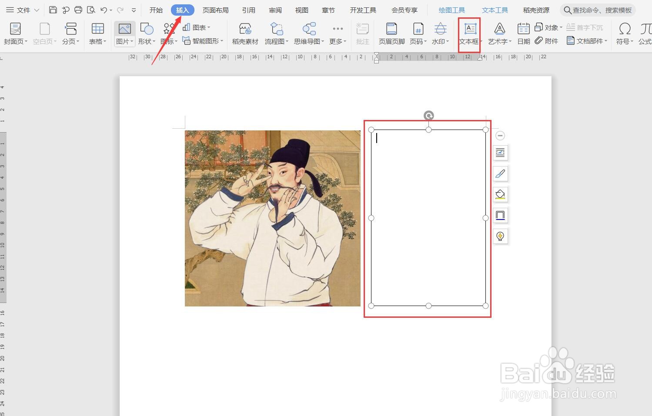Switch to the 页面布局 page layout tab
652x416 pixels.
(215, 10)
